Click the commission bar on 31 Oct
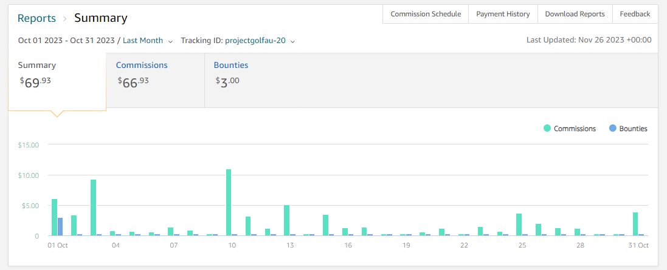This screenshot has height=270, width=667. pyautogui.click(x=635, y=224)
